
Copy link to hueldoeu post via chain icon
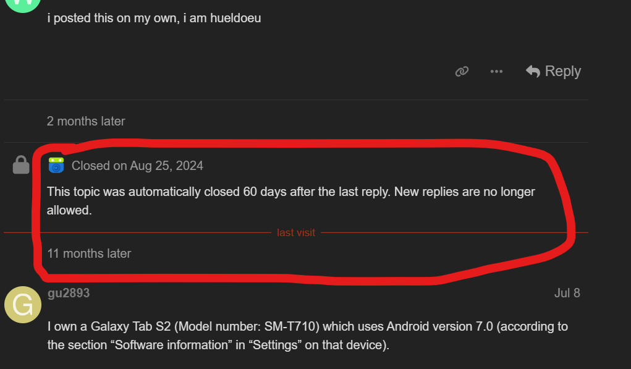click(462, 72)
